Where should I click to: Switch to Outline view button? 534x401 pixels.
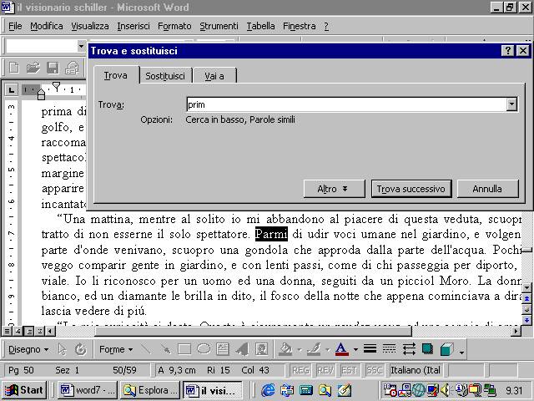40,331
